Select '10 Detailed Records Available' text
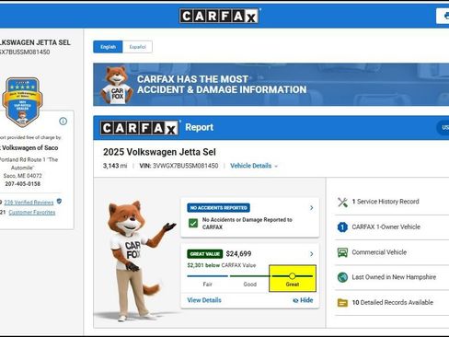The width and height of the screenshot is (449, 337). tap(393, 302)
